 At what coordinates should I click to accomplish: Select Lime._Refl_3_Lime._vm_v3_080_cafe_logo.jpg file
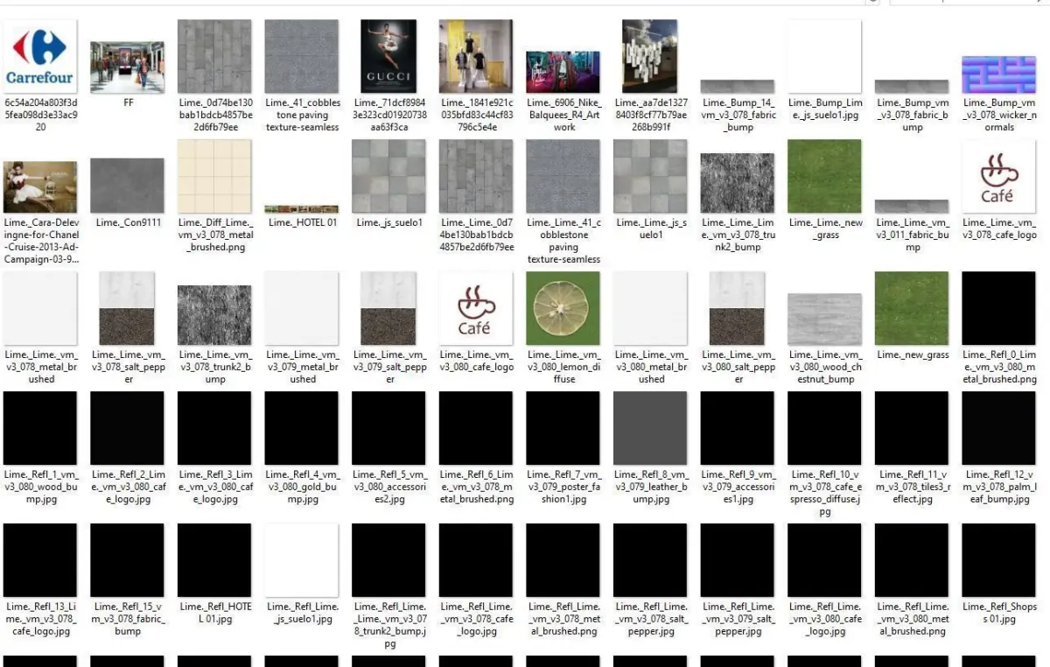tap(214, 428)
